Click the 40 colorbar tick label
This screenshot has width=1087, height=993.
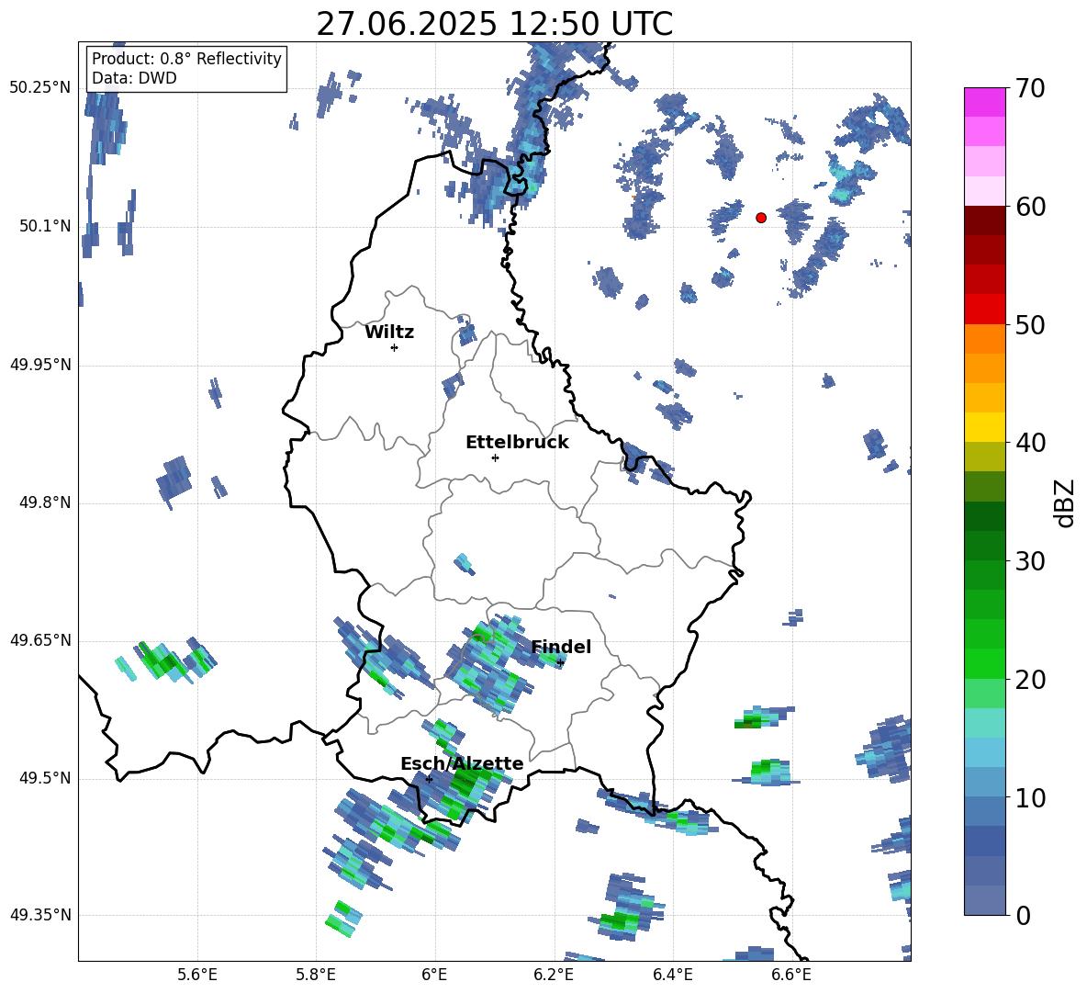pyautogui.click(x=1030, y=443)
